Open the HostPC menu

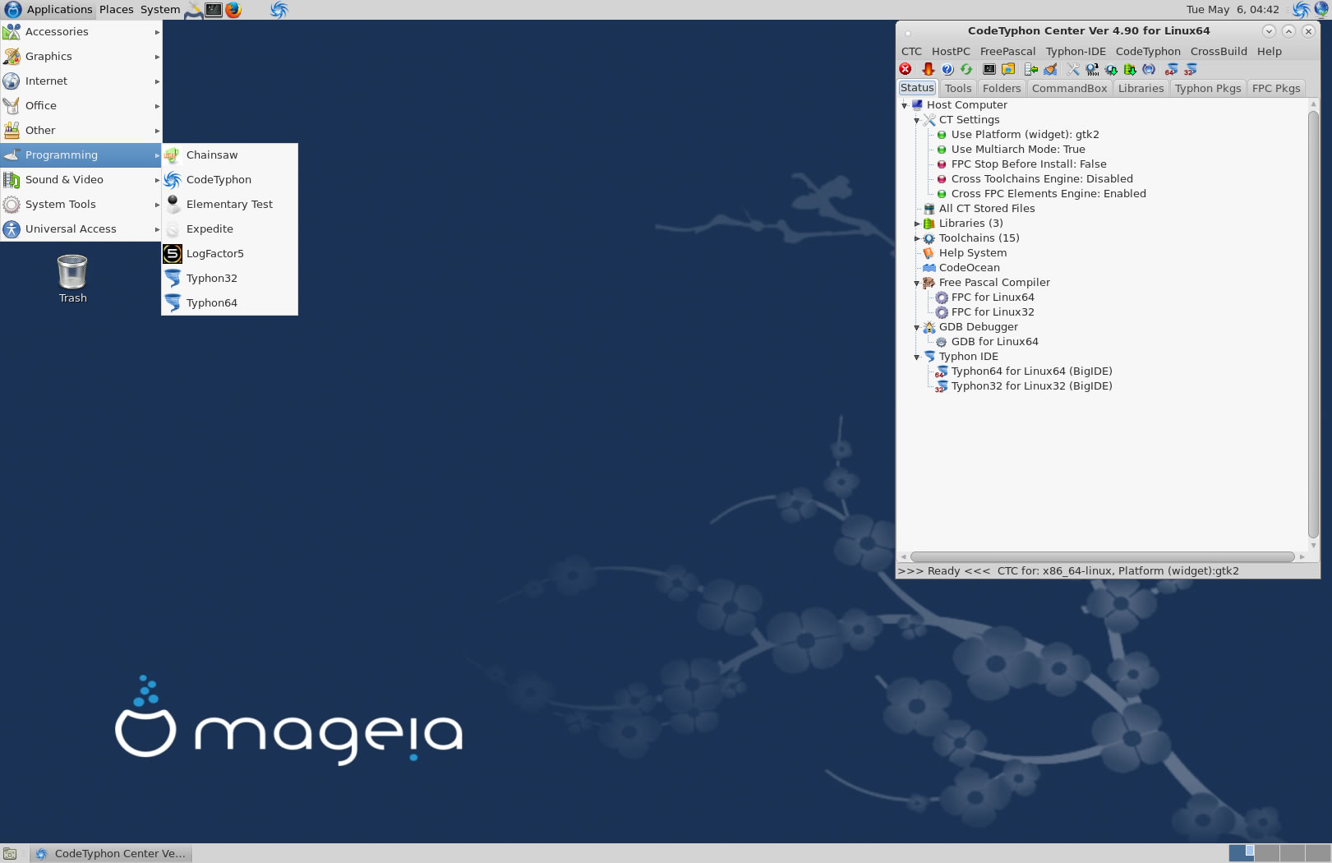pyautogui.click(x=951, y=51)
